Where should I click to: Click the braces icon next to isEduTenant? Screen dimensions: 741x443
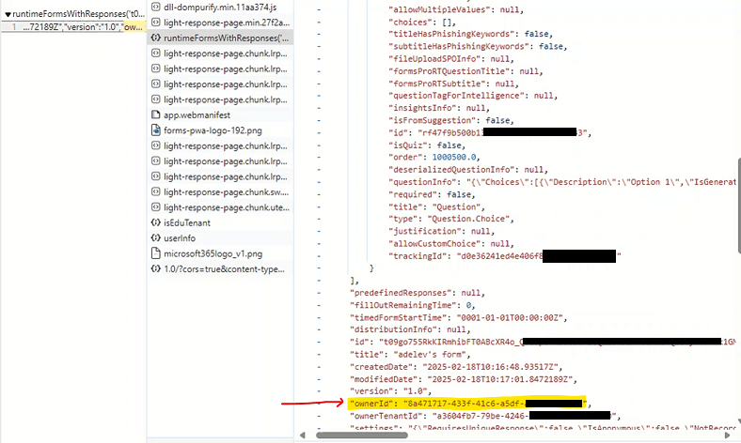pyautogui.click(x=155, y=222)
